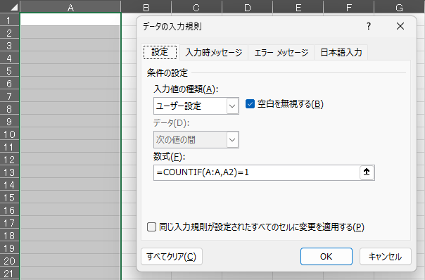
Task: Click cell A5 in the worksheet
Action: (70, 70)
